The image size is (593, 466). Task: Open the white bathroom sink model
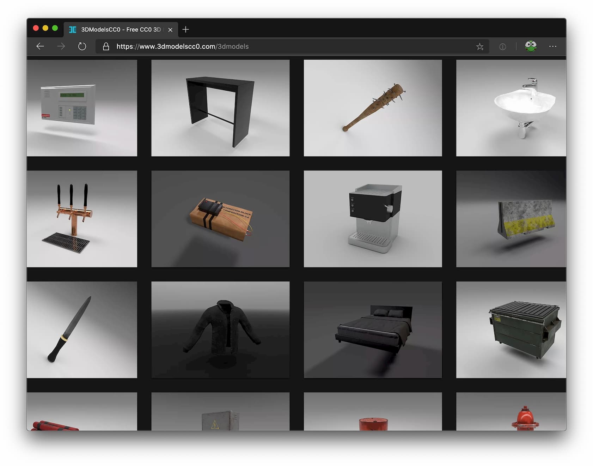(x=511, y=108)
